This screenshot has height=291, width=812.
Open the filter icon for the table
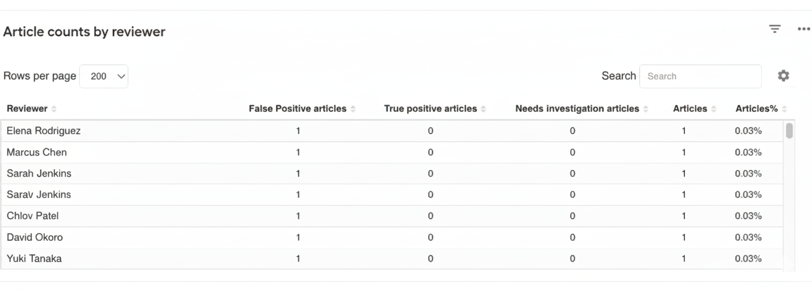[775, 29]
